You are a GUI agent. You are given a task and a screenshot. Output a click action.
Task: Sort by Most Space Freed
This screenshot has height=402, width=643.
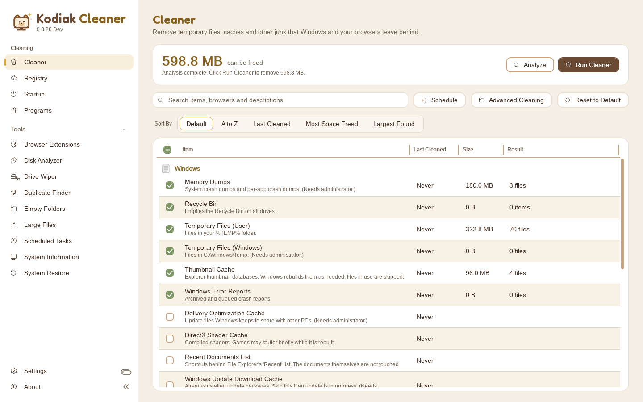pyautogui.click(x=332, y=124)
